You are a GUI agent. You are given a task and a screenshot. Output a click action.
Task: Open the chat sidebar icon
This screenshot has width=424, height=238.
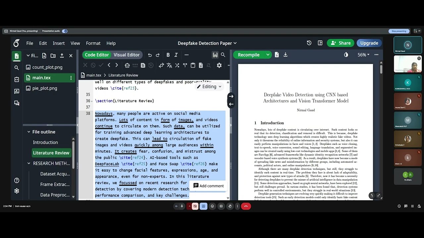pos(17,103)
